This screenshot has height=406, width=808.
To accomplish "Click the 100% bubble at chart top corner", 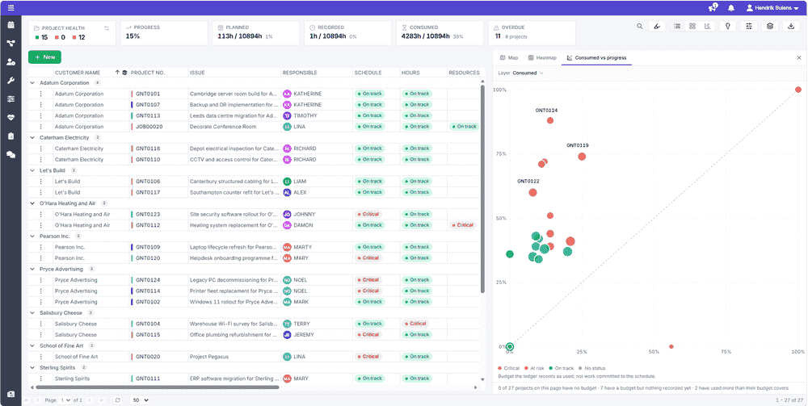I will click(x=798, y=90).
